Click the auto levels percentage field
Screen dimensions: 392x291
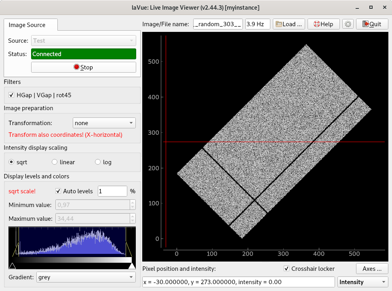pos(112,191)
